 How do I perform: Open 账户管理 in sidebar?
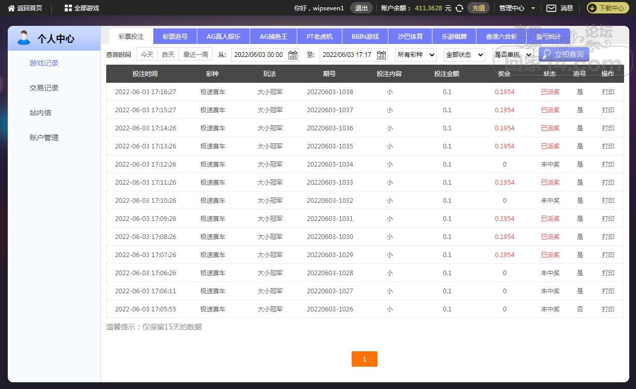pyautogui.click(x=44, y=138)
